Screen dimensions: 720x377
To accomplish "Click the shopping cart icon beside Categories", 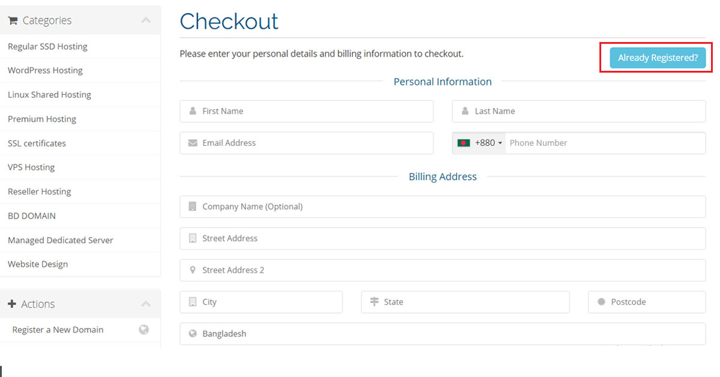I will 13,20.
